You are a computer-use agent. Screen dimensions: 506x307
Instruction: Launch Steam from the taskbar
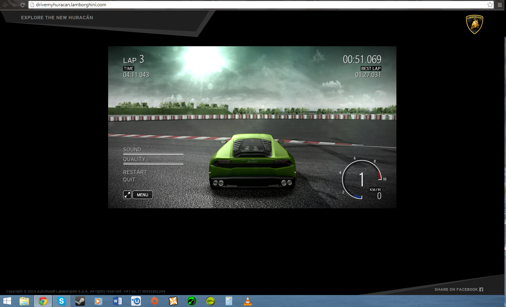(80, 301)
